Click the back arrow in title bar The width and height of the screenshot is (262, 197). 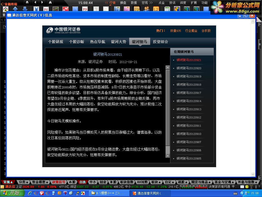(x=35, y=2)
